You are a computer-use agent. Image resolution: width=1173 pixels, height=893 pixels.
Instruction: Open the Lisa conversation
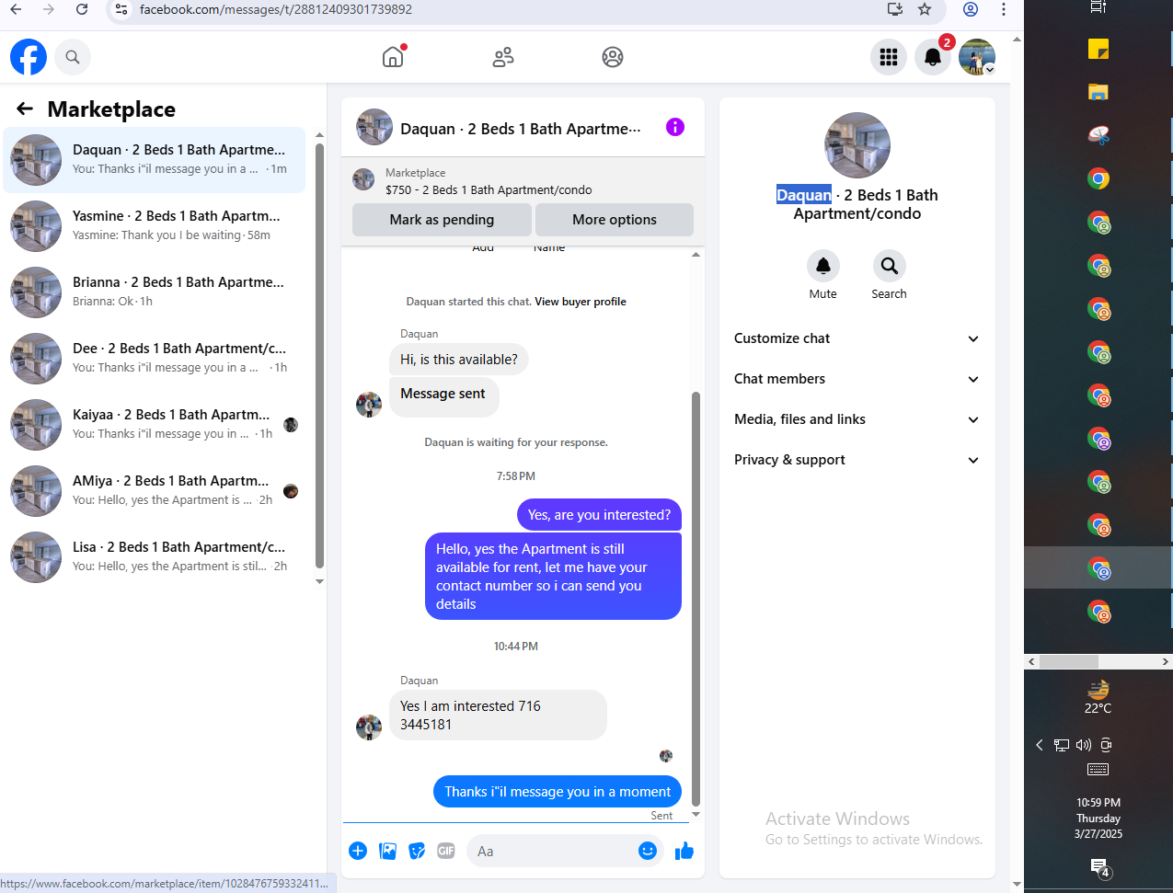[155, 557]
